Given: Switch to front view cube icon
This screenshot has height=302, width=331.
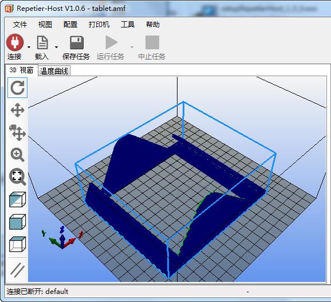Looking at the screenshot, I should (18, 222).
